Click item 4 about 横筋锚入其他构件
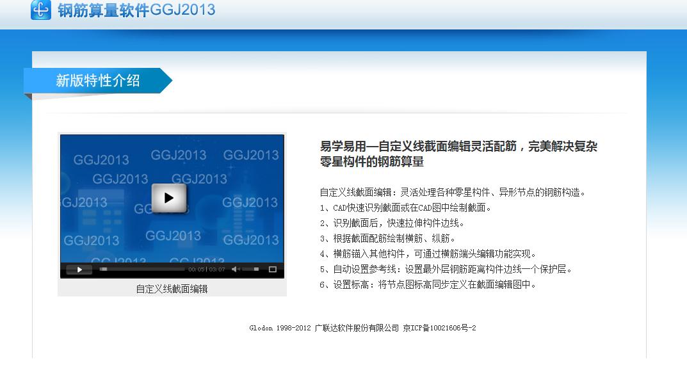 [428, 254]
